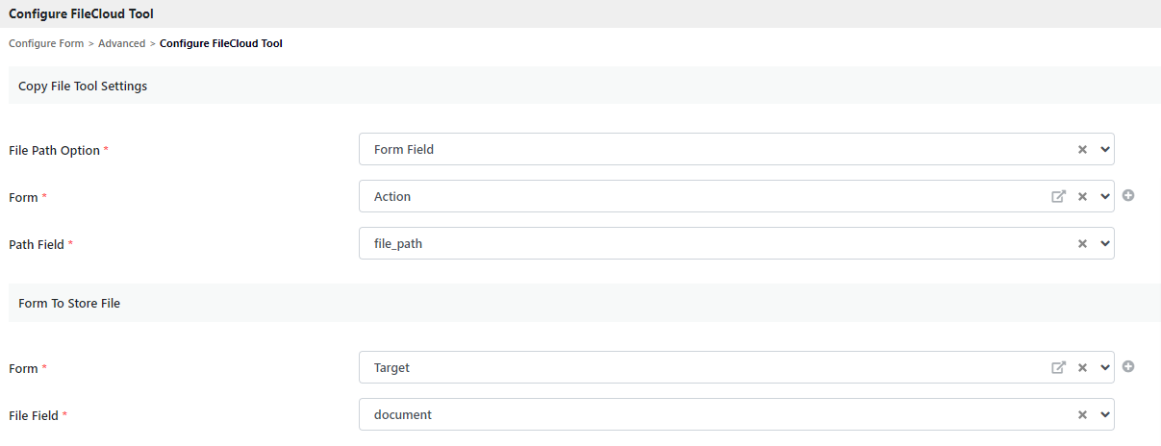Clear the File Path Option selection

(x=1082, y=150)
